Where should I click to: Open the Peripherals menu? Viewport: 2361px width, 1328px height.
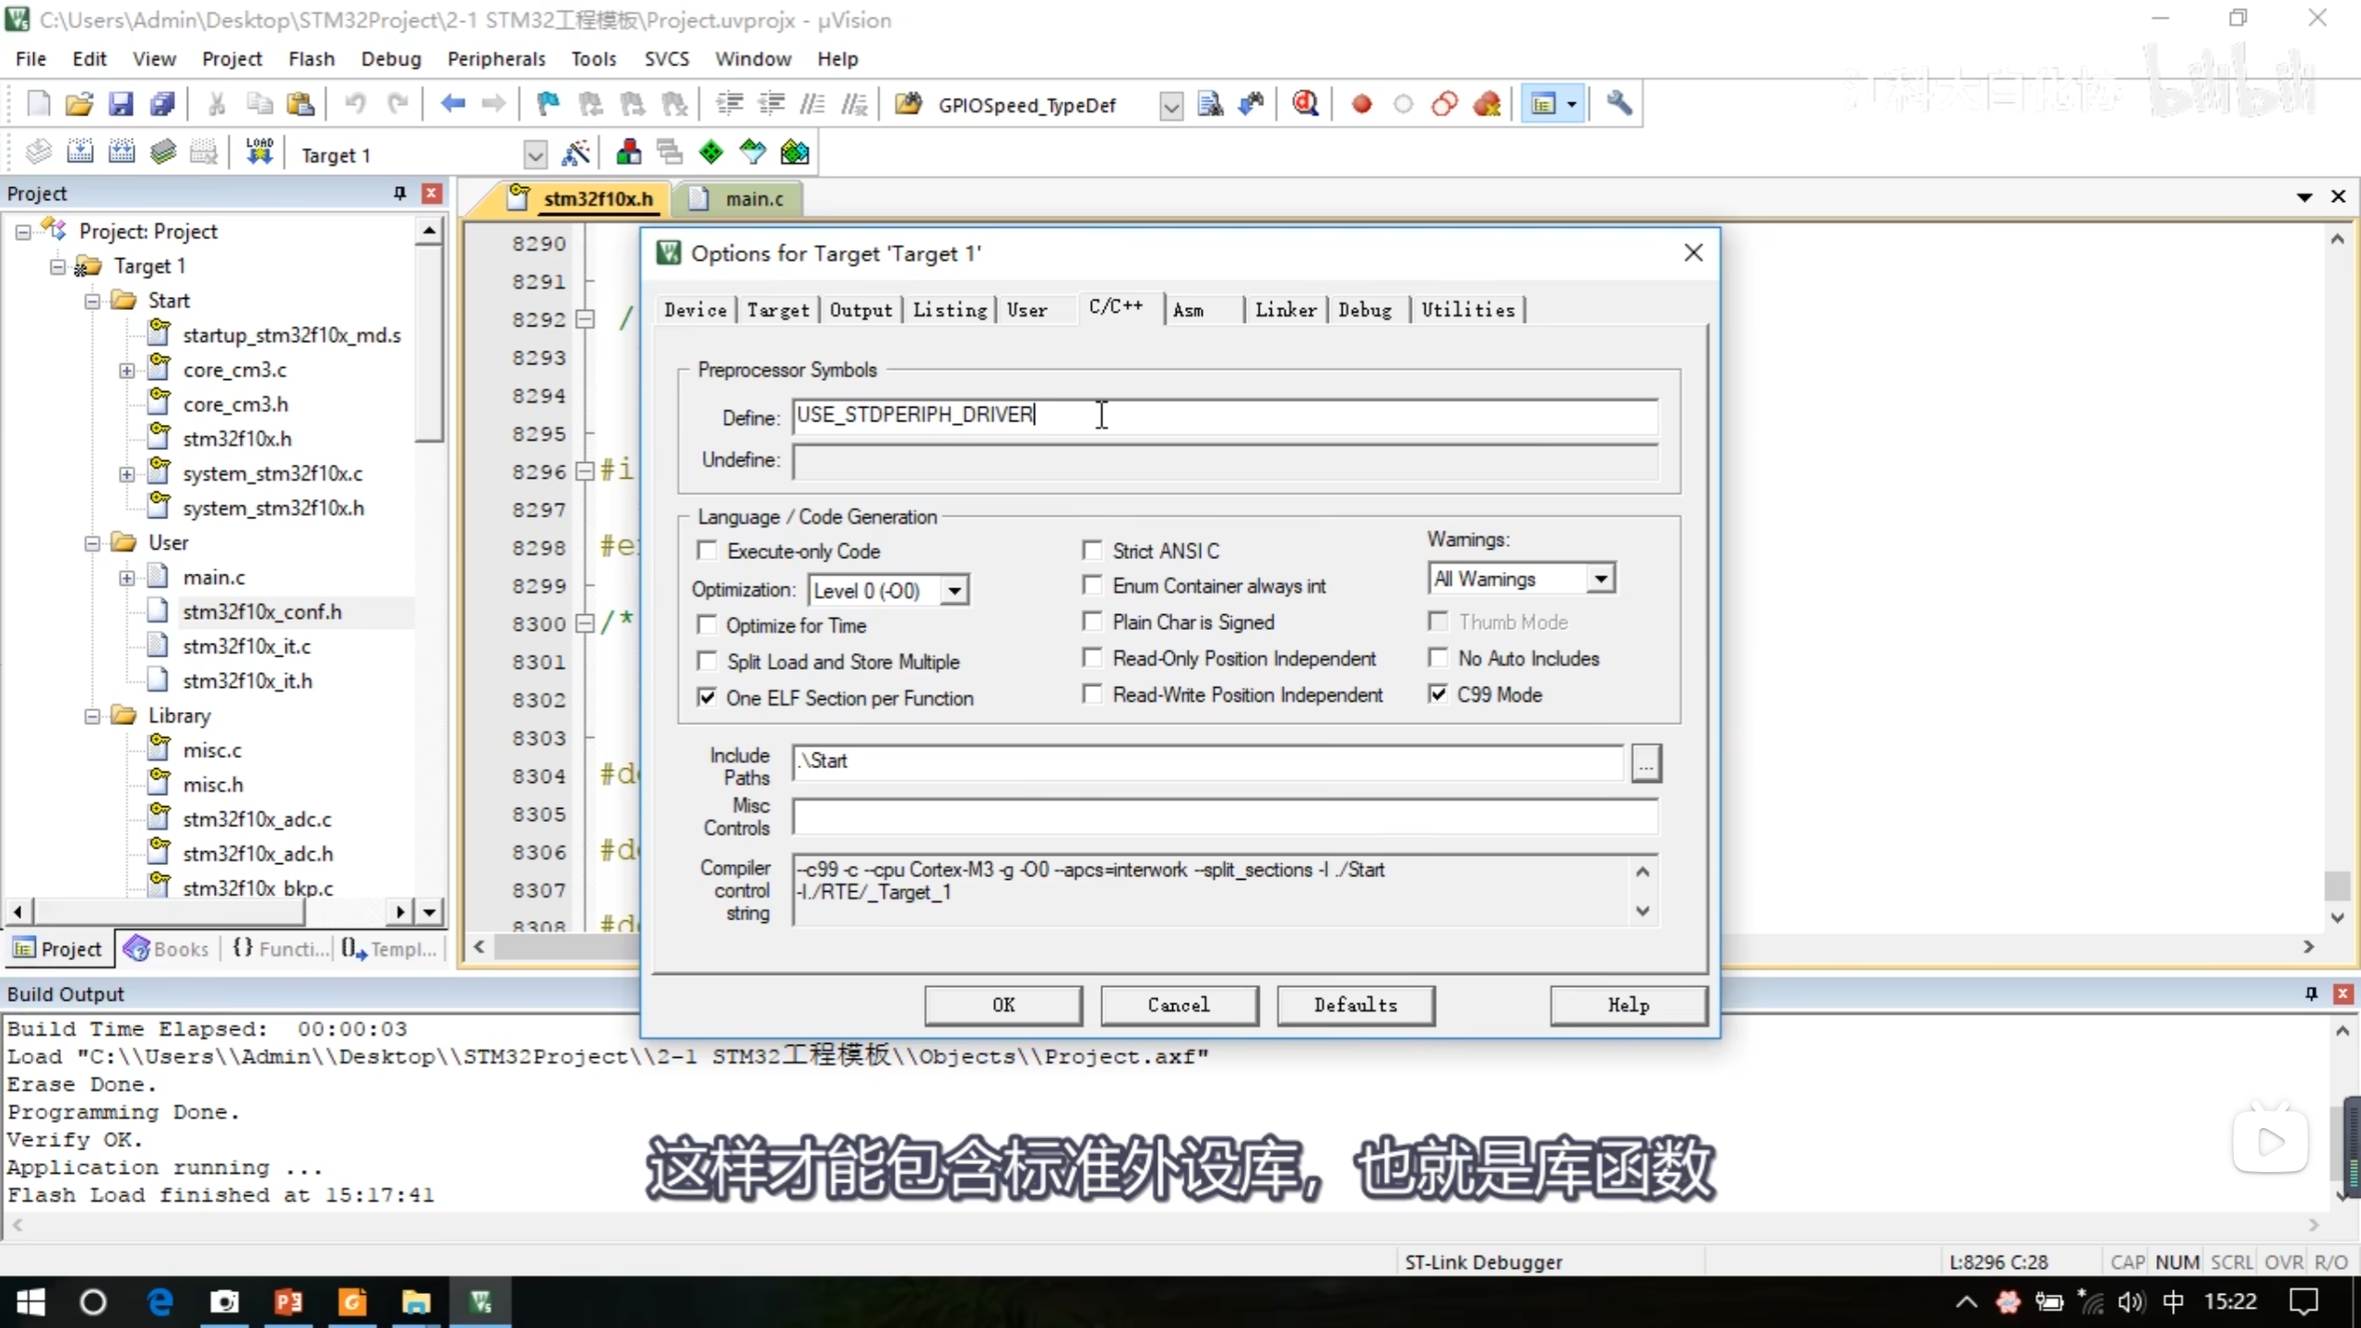[x=496, y=59]
